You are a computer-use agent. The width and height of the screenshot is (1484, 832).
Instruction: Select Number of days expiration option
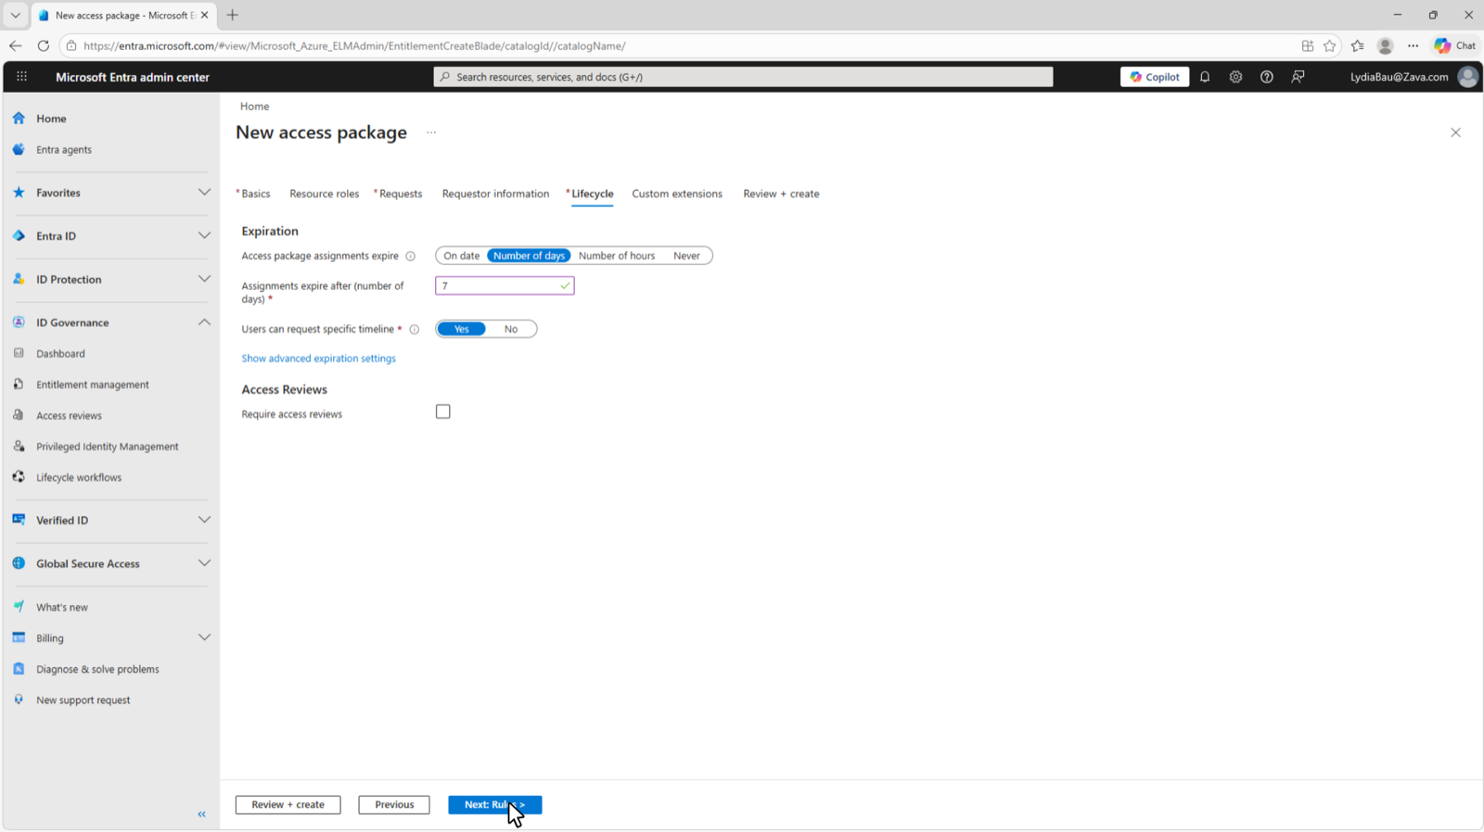pos(529,256)
